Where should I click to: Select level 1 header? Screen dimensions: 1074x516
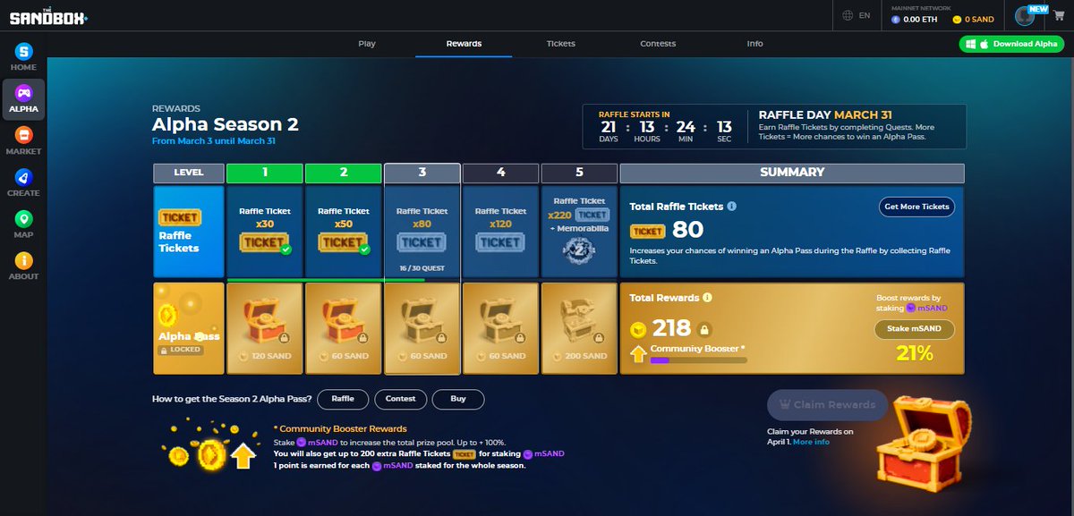pyautogui.click(x=264, y=173)
